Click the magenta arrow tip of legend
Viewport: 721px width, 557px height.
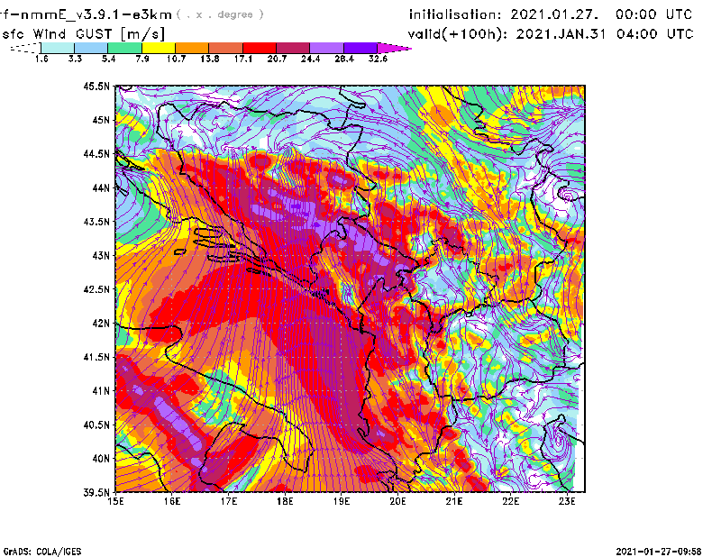tap(393, 48)
